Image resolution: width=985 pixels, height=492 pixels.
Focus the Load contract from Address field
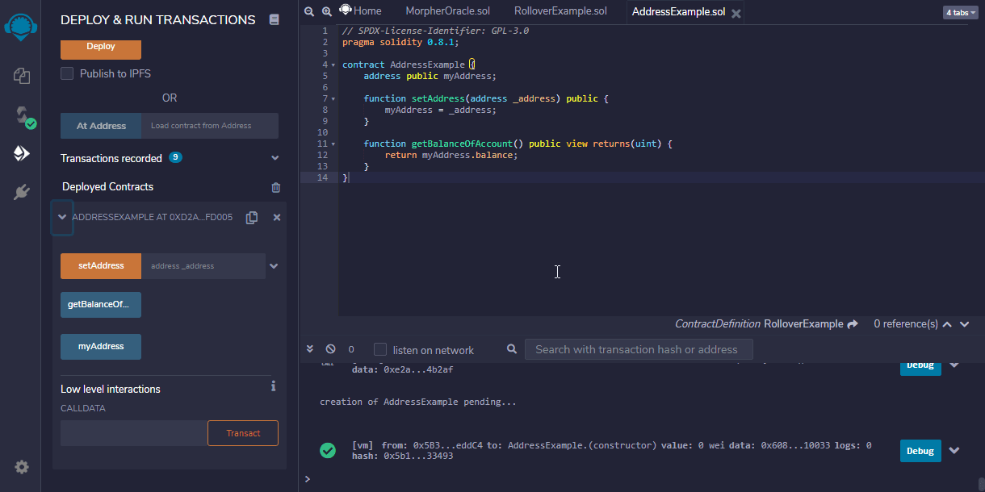pyautogui.click(x=210, y=126)
